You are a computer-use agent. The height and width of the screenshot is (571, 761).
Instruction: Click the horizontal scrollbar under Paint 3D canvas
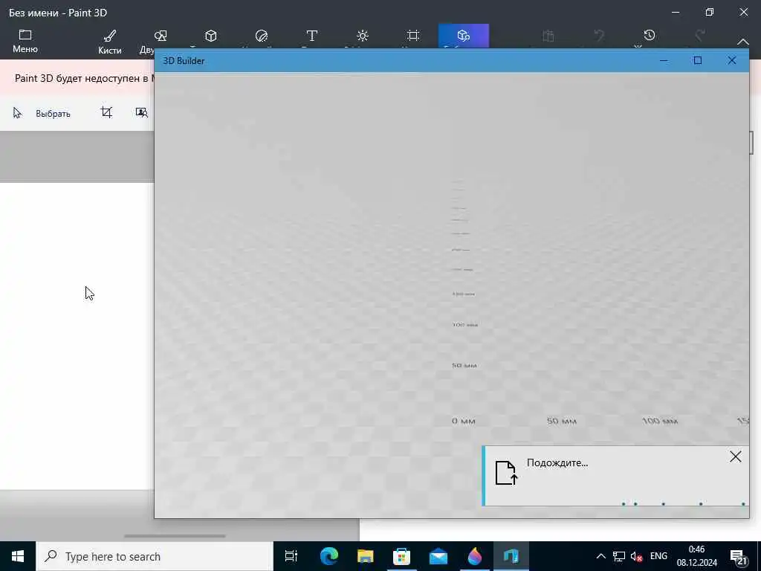(x=175, y=536)
